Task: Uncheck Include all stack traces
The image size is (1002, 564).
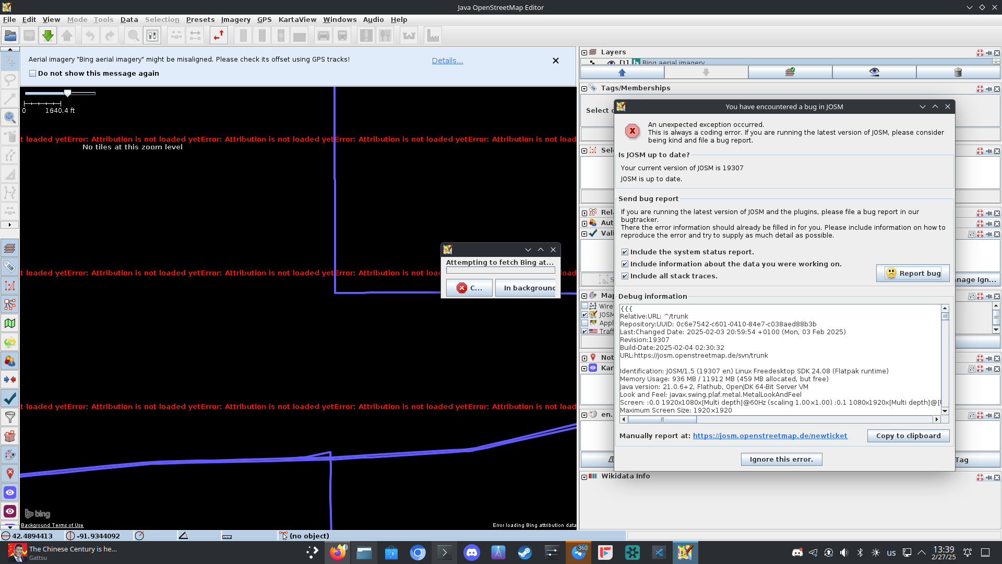Action: (625, 276)
